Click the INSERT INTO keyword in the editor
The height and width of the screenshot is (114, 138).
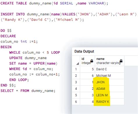[13, 14]
